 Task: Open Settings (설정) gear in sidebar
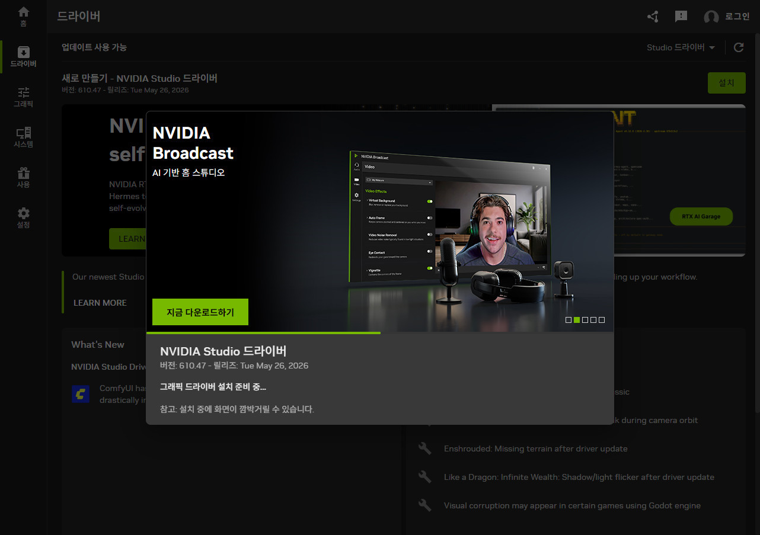point(23,218)
